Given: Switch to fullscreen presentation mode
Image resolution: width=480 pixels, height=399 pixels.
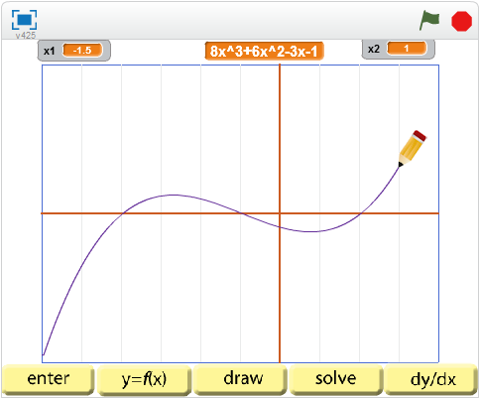Looking at the screenshot, I should click(24, 20).
